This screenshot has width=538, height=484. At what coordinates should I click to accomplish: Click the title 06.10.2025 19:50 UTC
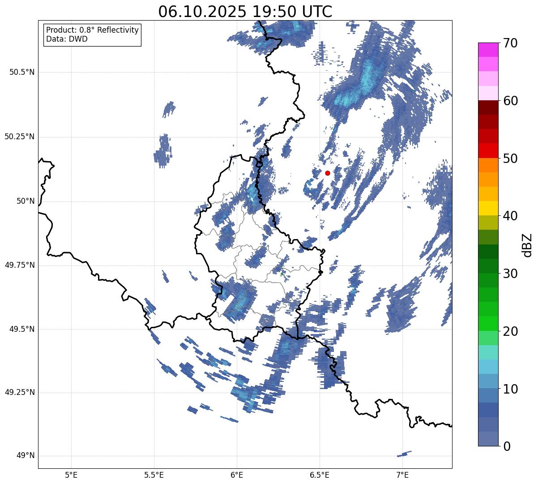point(245,12)
